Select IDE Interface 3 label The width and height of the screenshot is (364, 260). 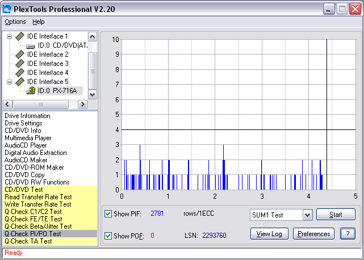(48, 64)
